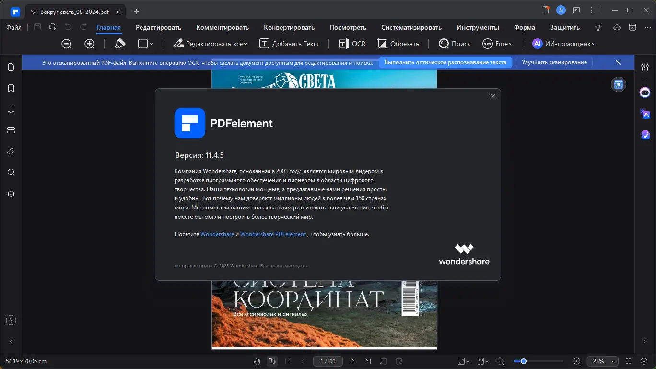Switch to the Конвертировать ribbon tab

point(289,27)
